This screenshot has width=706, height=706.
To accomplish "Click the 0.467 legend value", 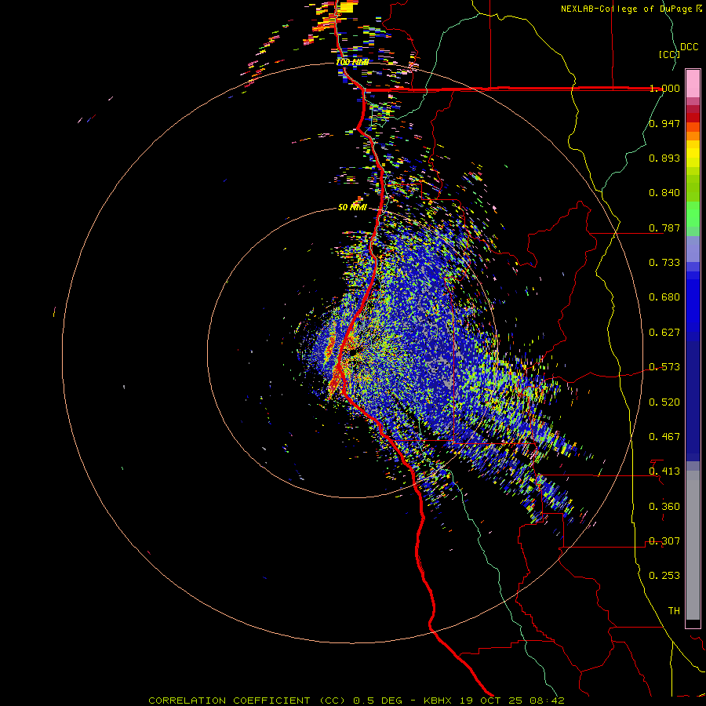I will pyautogui.click(x=664, y=437).
